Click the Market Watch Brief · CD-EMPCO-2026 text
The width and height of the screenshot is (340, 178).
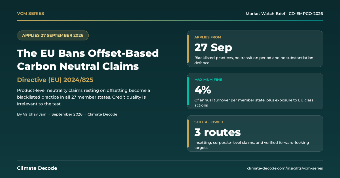(x=284, y=14)
